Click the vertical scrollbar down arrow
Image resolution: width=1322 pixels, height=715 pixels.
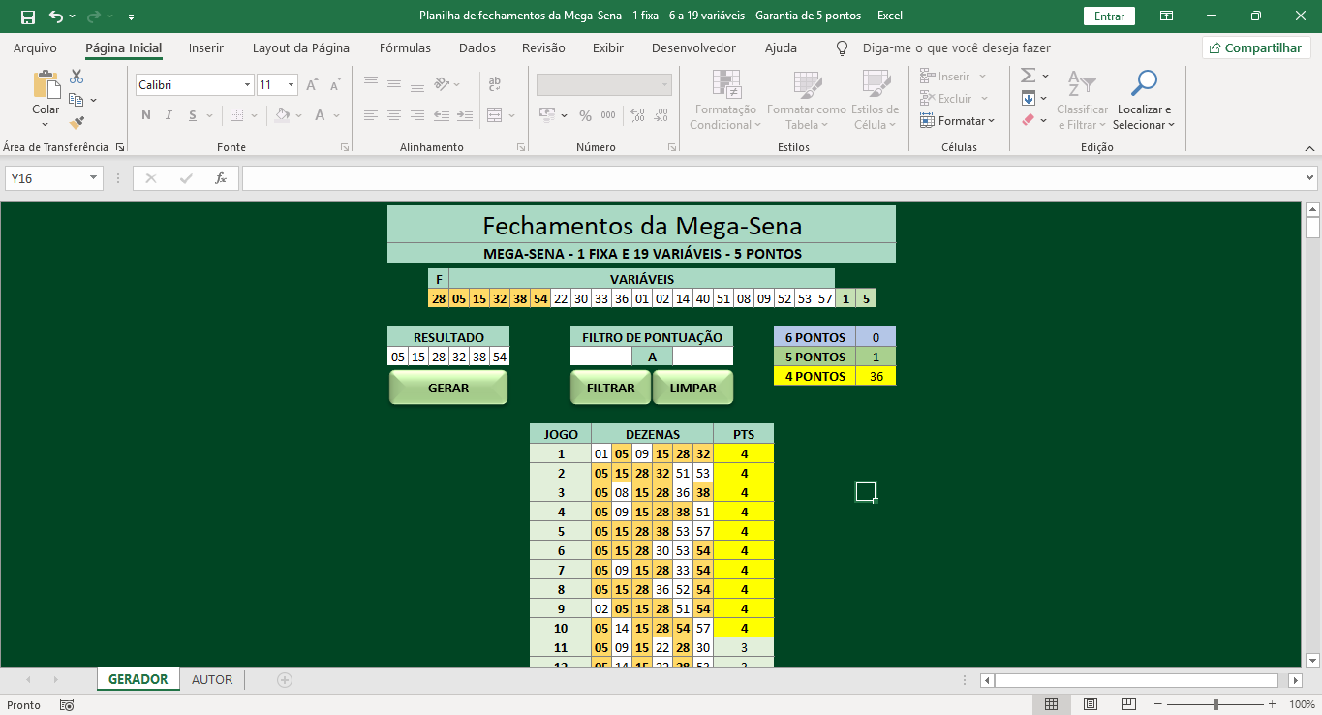tap(1313, 660)
